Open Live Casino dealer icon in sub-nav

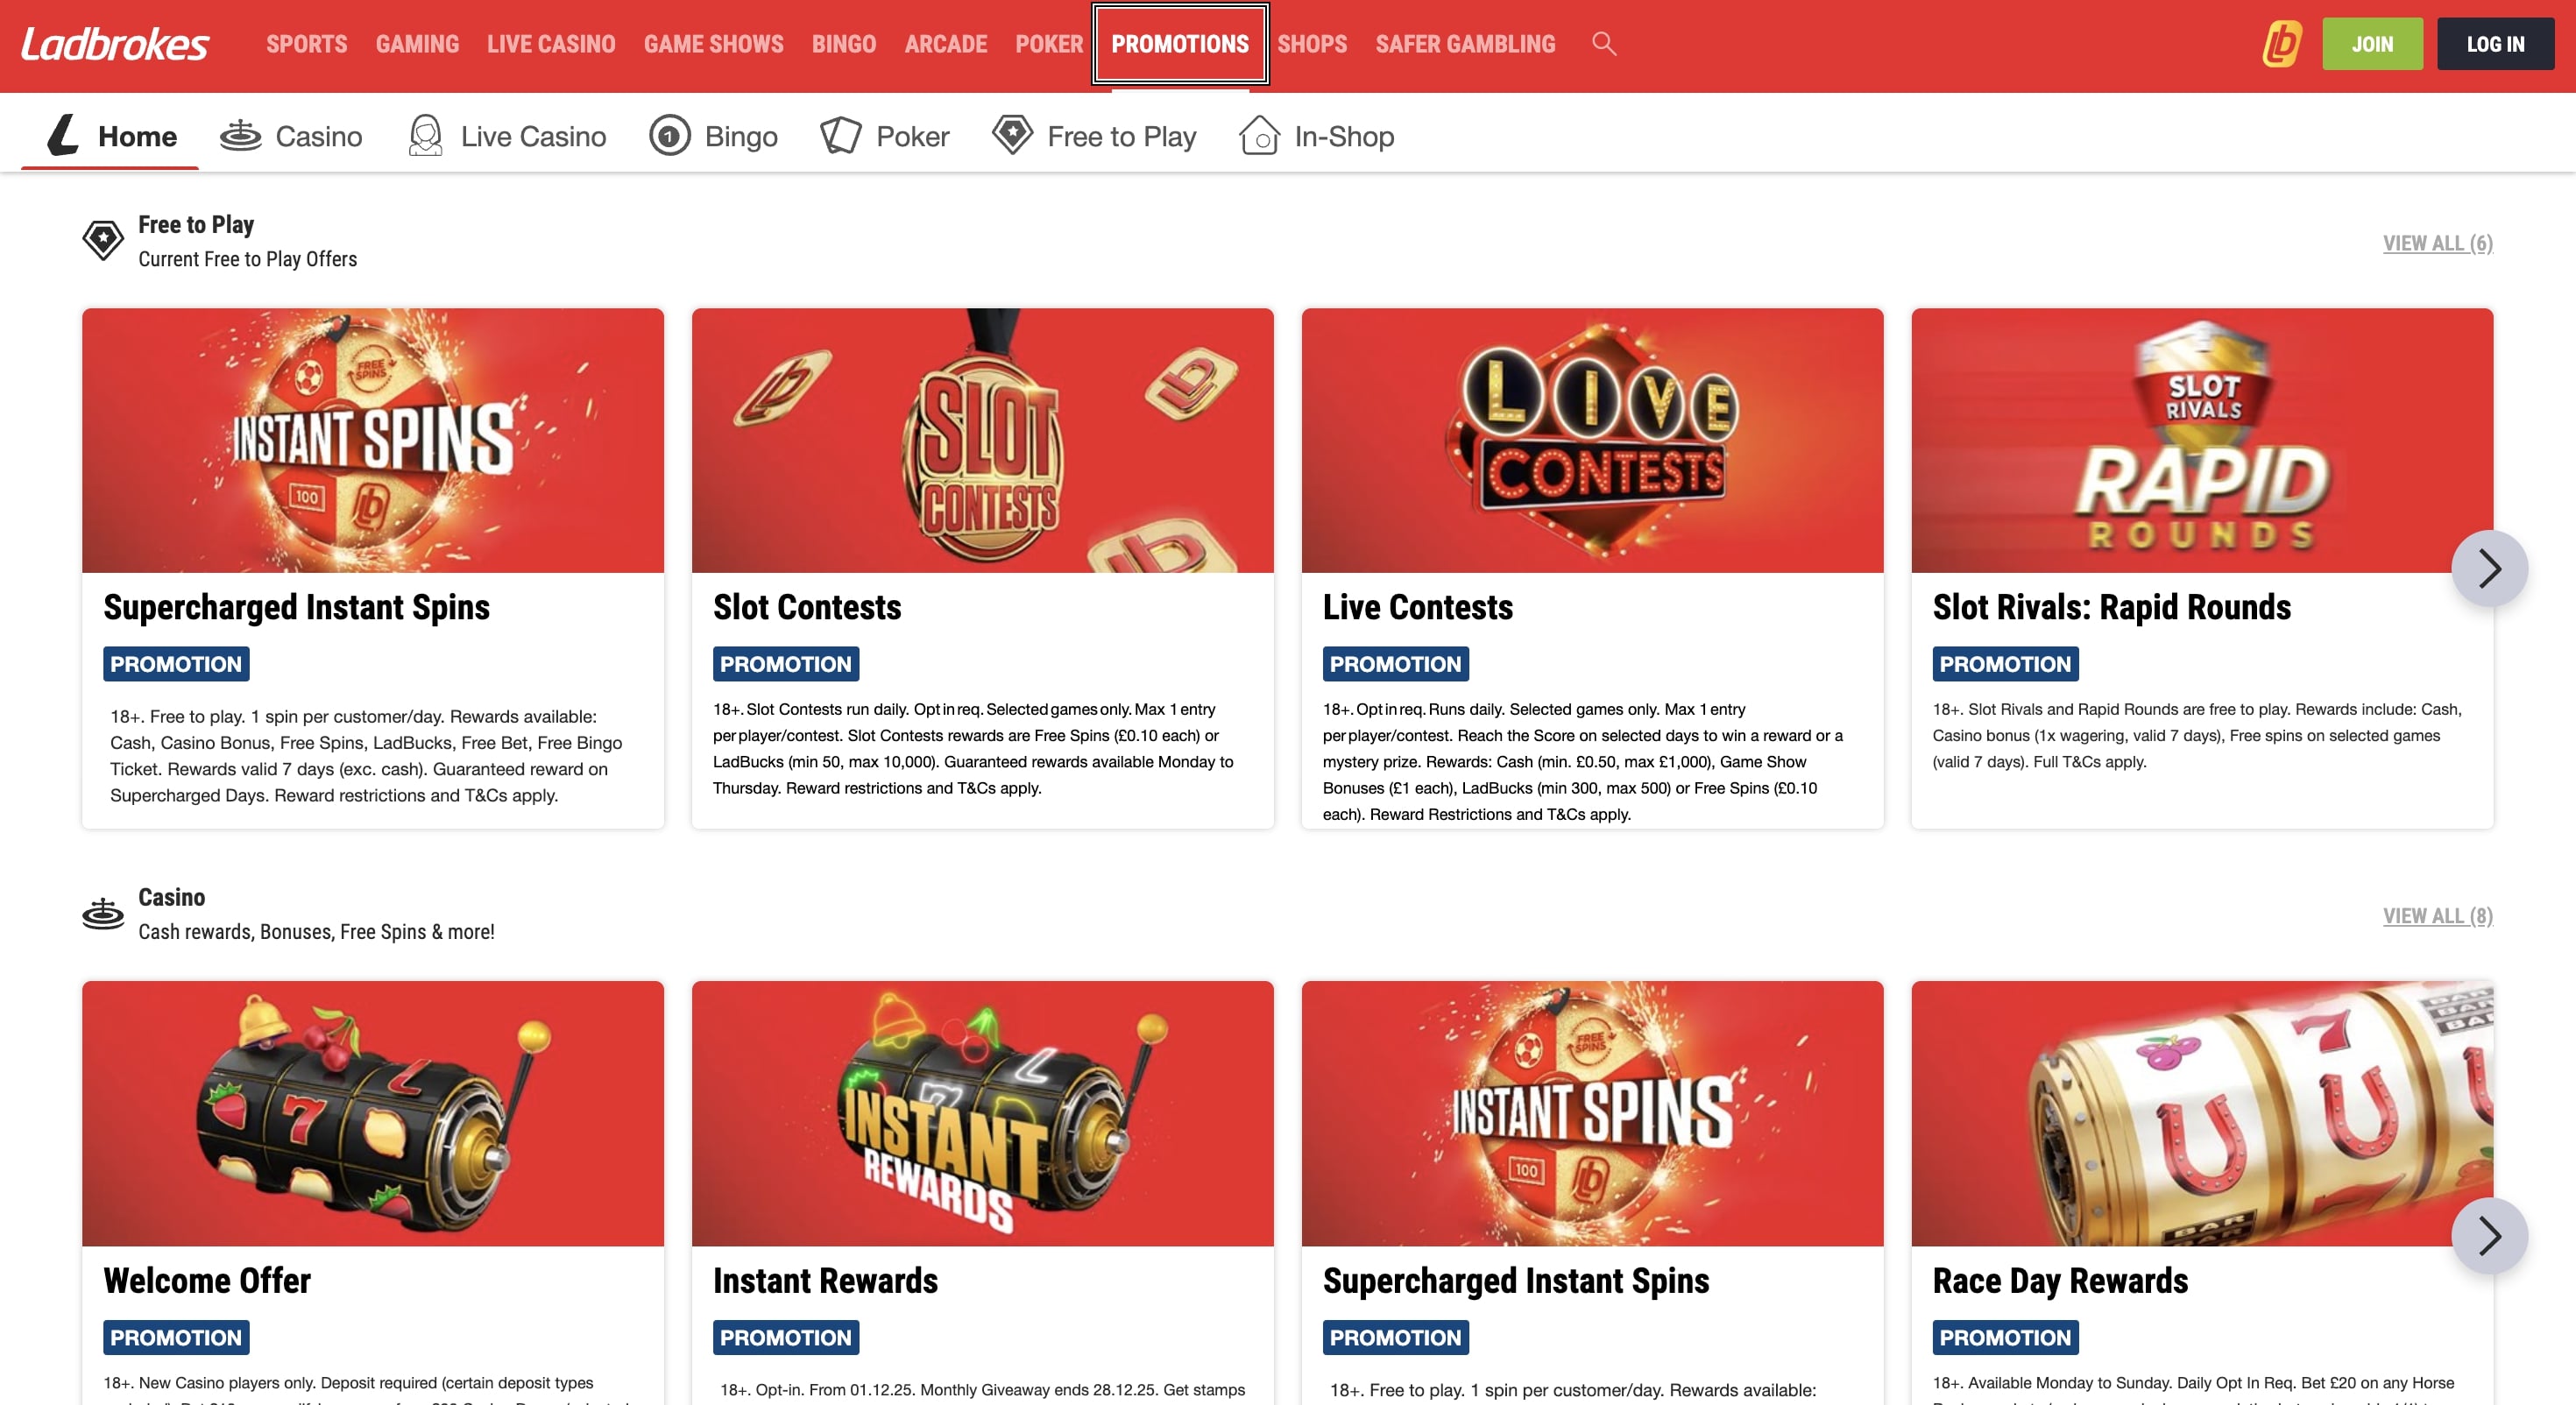425,135
